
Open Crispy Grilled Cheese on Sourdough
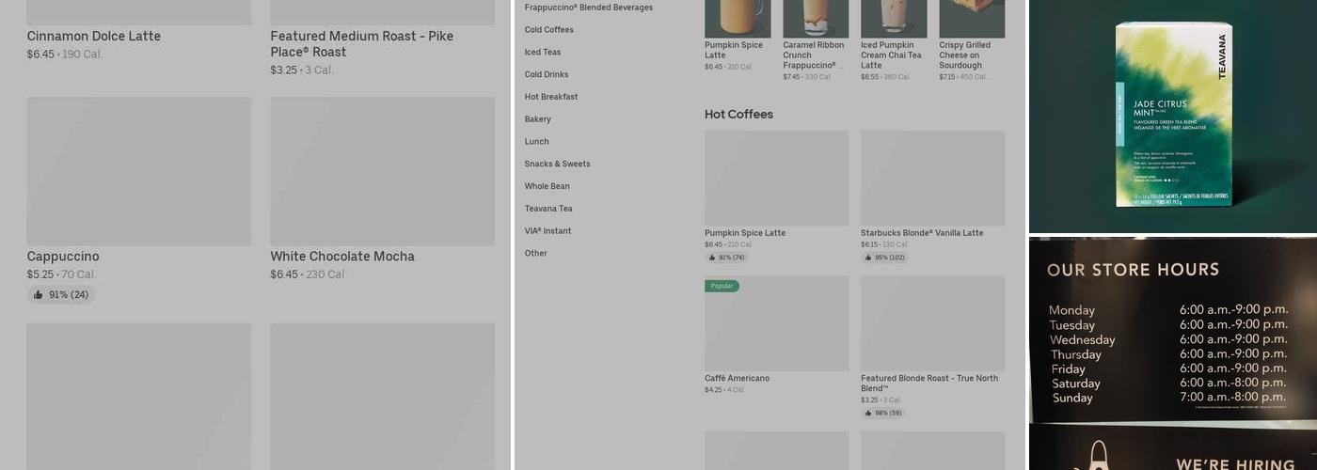click(x=966, y=55)
